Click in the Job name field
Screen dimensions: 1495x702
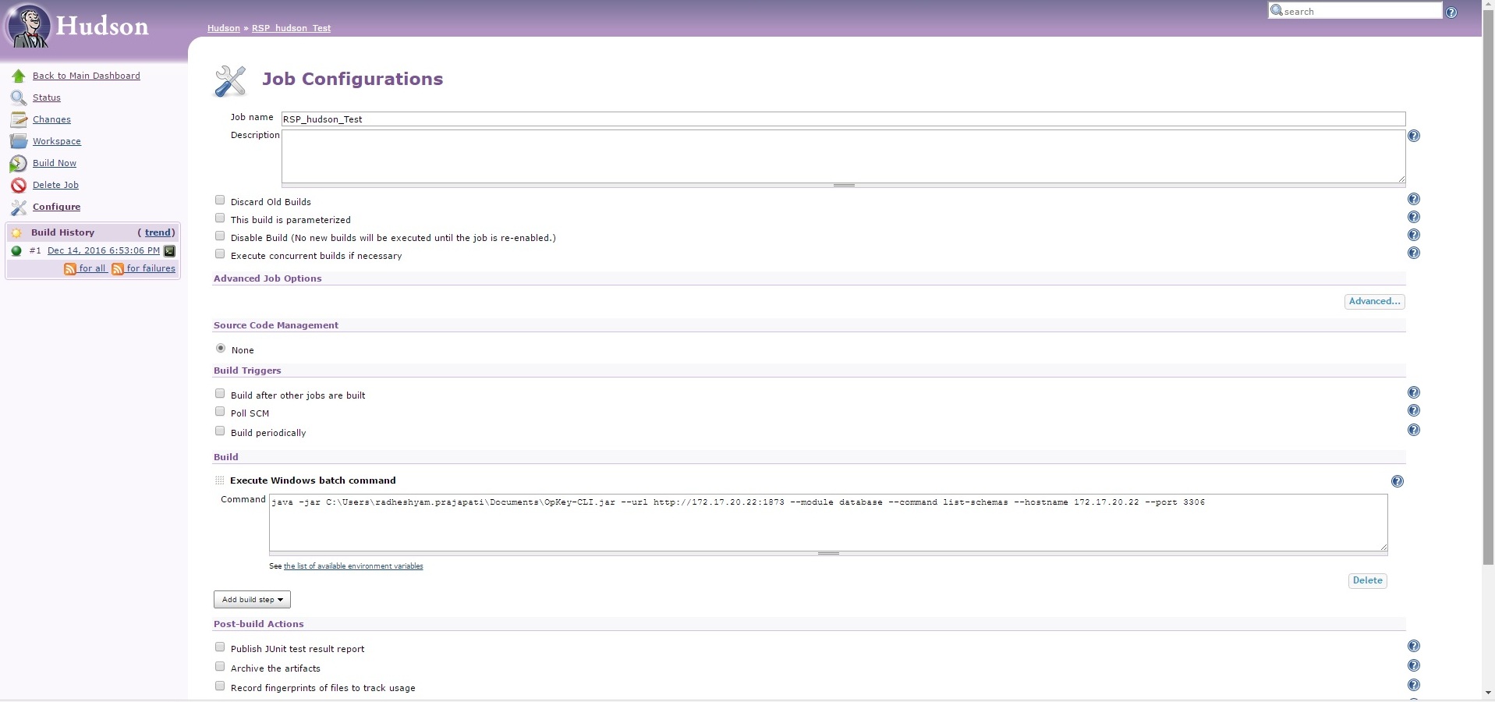coord(843,119)
